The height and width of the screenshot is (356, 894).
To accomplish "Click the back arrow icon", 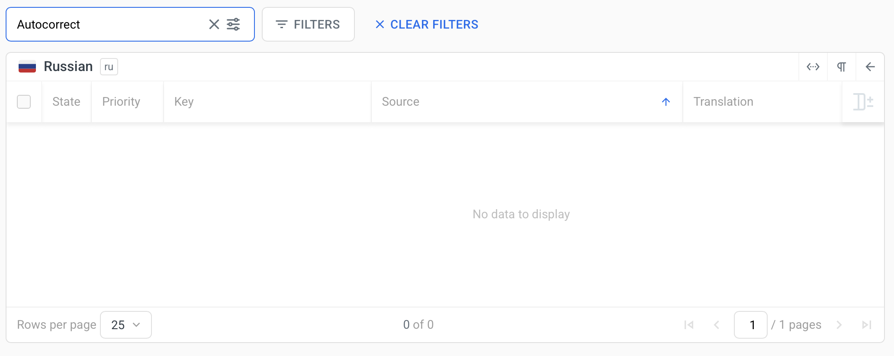I will [x=870, y=67].
